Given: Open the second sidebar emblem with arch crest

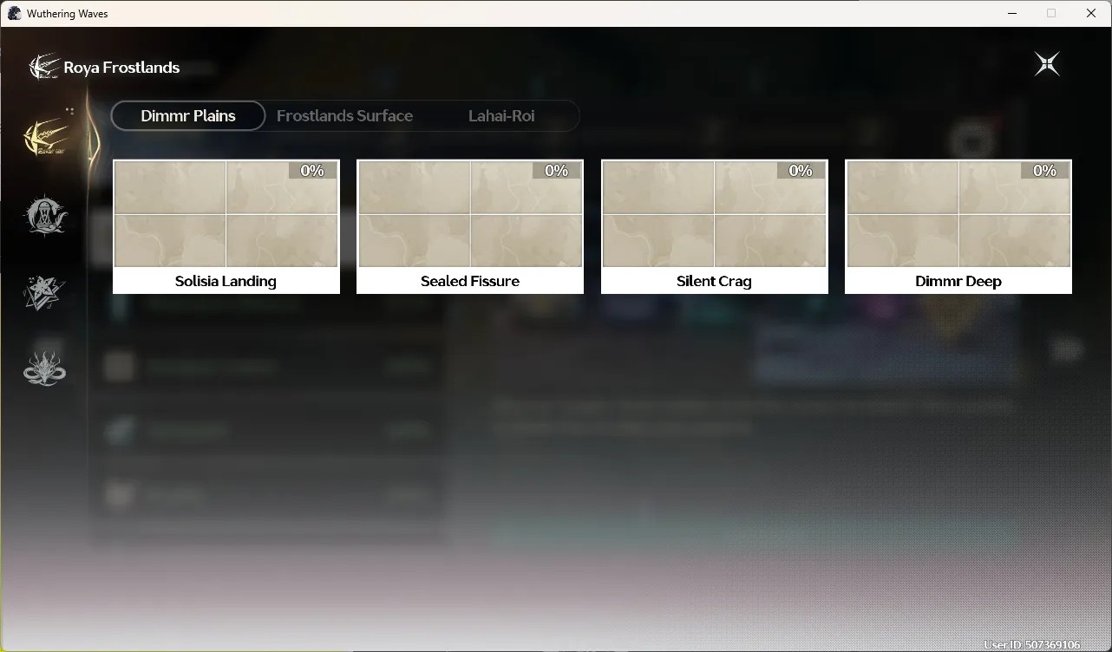Looking at the screenshot, I should click(45, 214).
